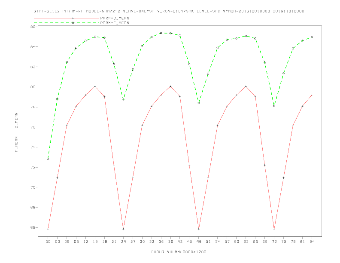Click the x-axis tick label 39
Screen dimensions: 340x263
(170, 242)
